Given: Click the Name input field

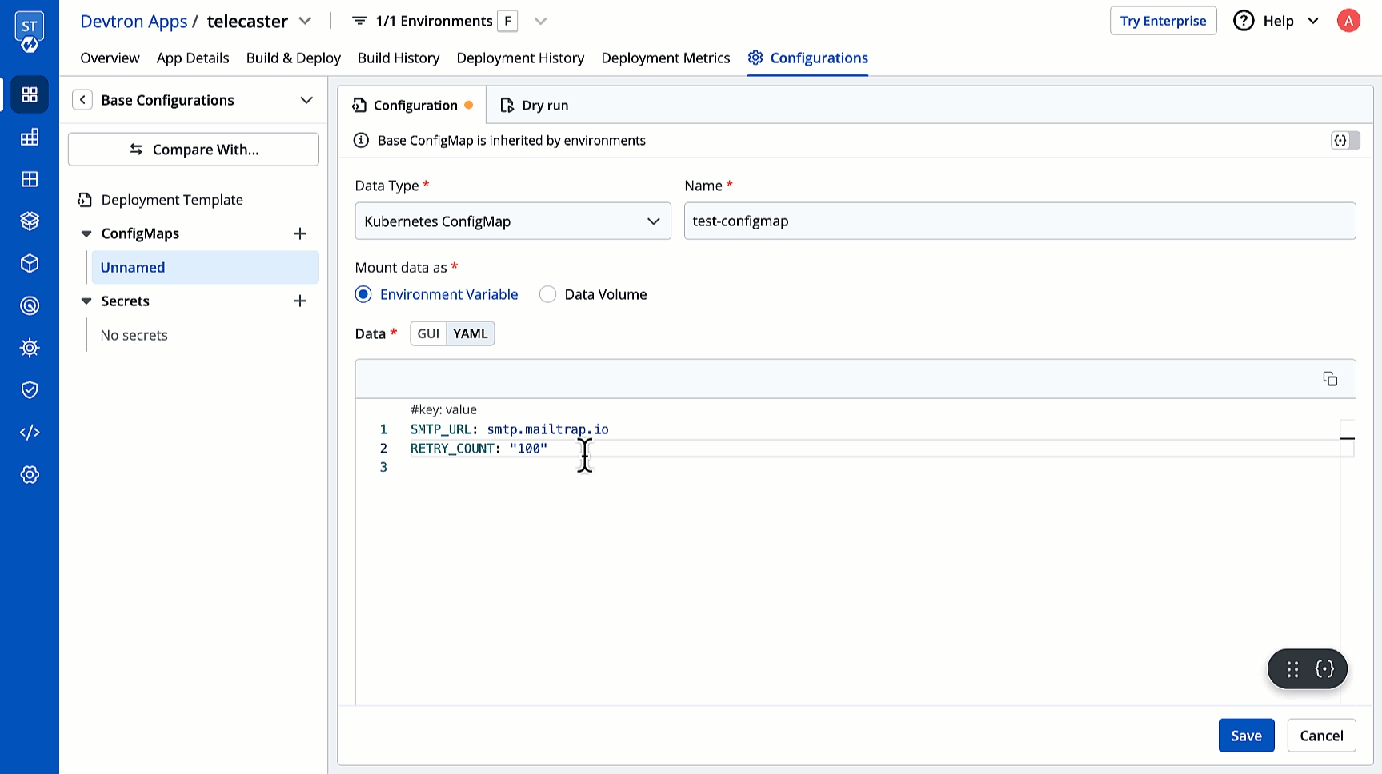Looking at the screenshot, I should pos(1019,221).
